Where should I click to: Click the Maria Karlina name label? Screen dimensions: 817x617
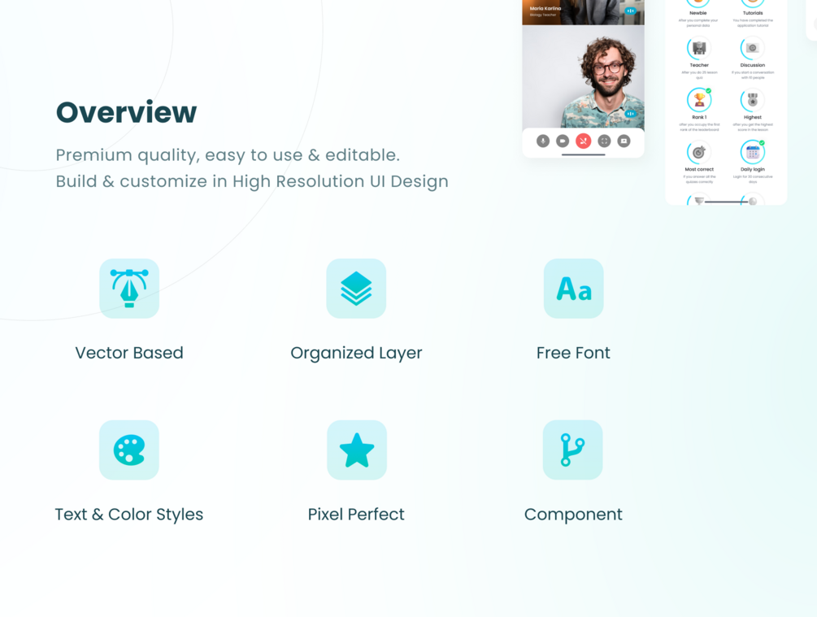point(545,8)
